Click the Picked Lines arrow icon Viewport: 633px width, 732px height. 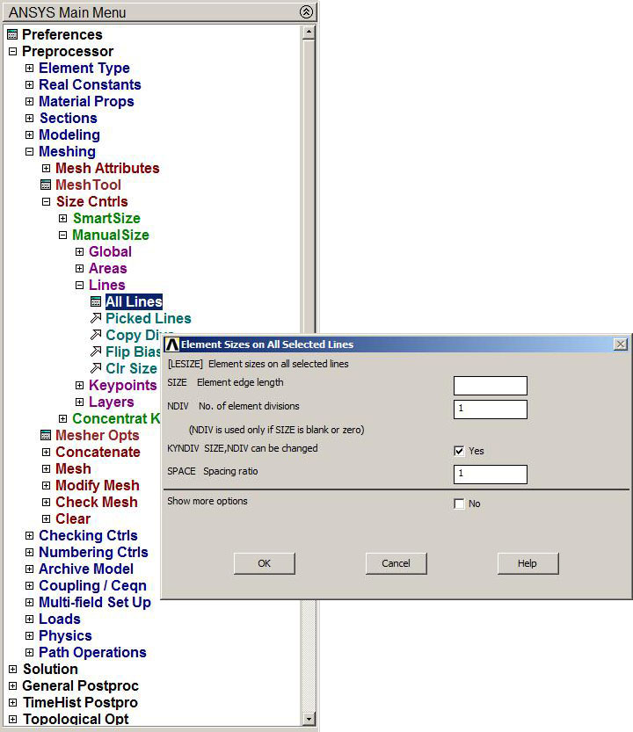[x=96, y=319]
